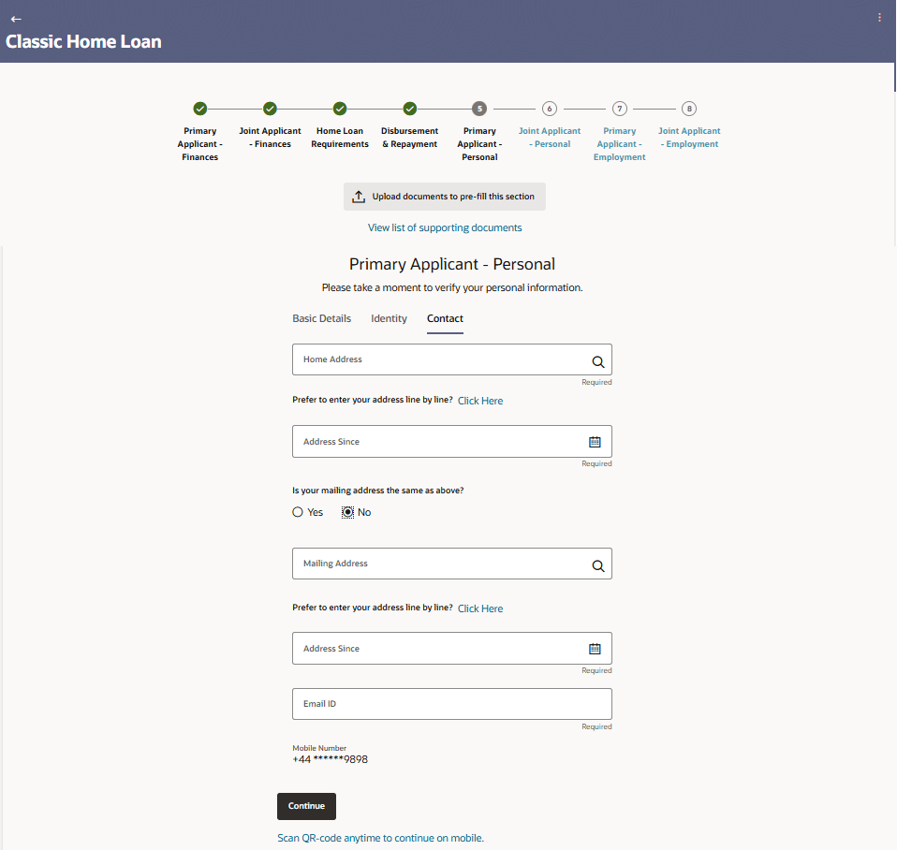Viewport: 897px width, 850px height.
Task: Click Here link below Mailing Address field
Action: click(x=480, y=608)
